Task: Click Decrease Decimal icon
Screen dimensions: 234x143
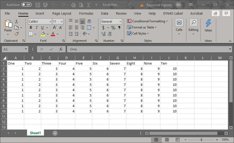Action: point(109,34)
